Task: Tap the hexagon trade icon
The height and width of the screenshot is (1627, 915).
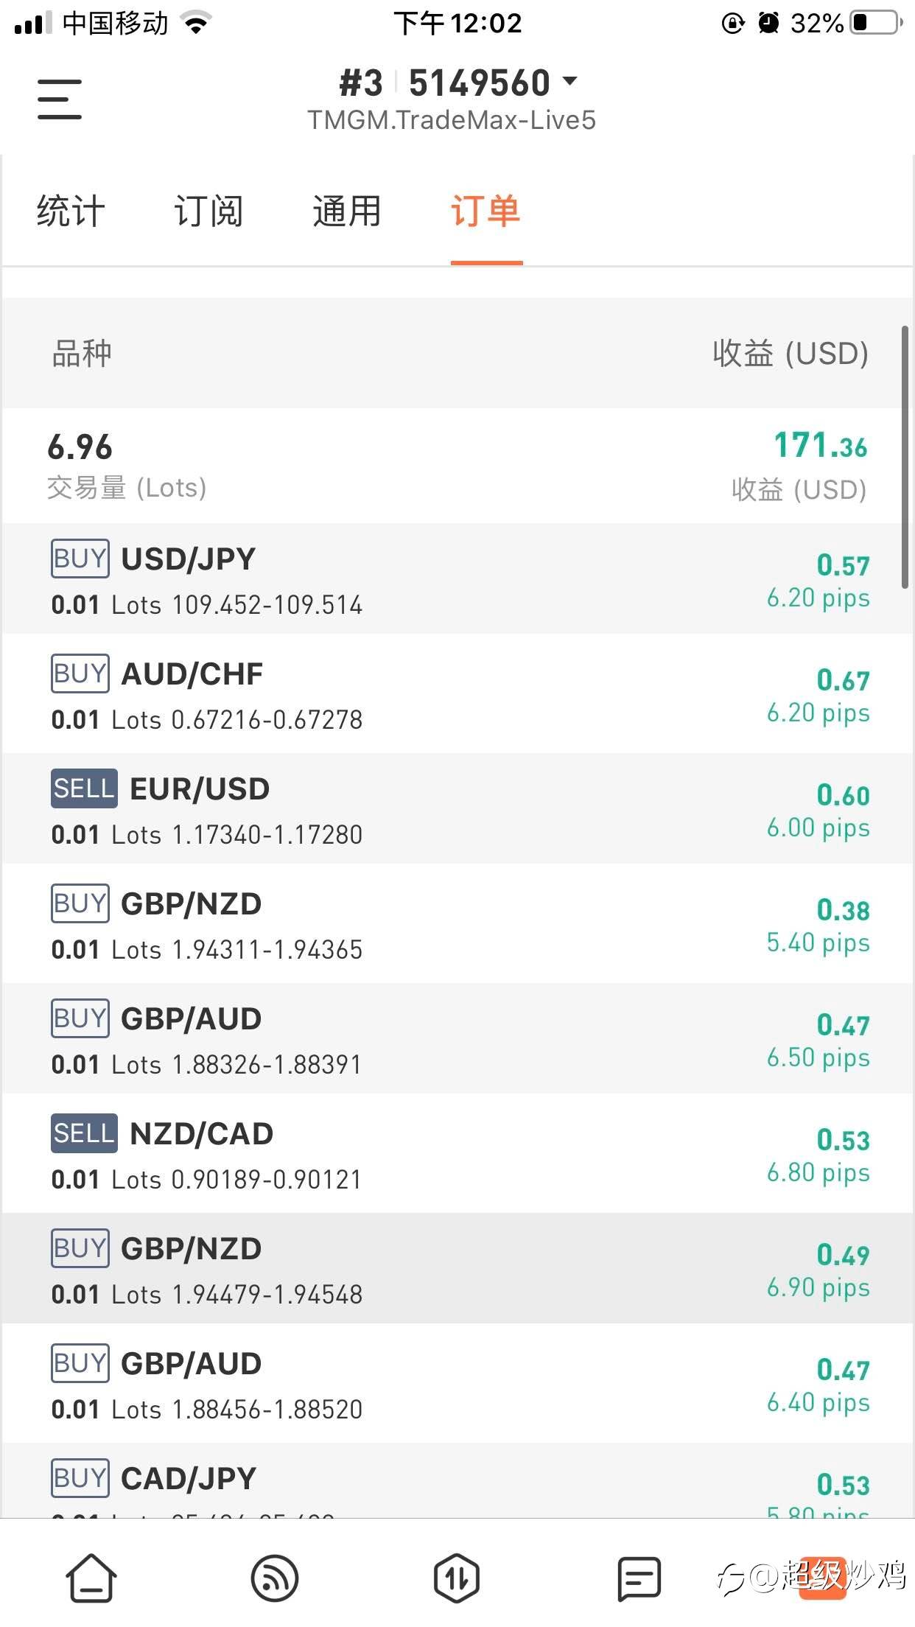Action: coord(457,1578)
